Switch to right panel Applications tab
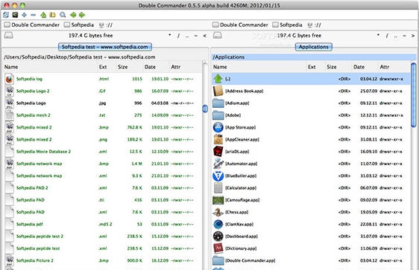The image size is (419, 270). coord(313,47)
